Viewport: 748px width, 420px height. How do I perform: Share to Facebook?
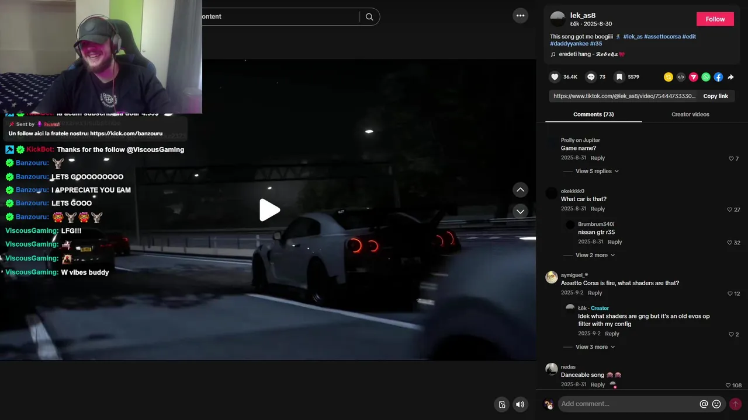click(x=718, y=77)
